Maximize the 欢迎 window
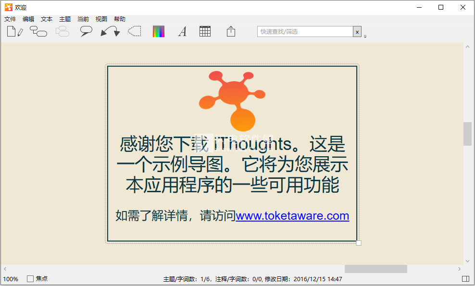Screen dimensions: 475x286 tap(441, 7)
